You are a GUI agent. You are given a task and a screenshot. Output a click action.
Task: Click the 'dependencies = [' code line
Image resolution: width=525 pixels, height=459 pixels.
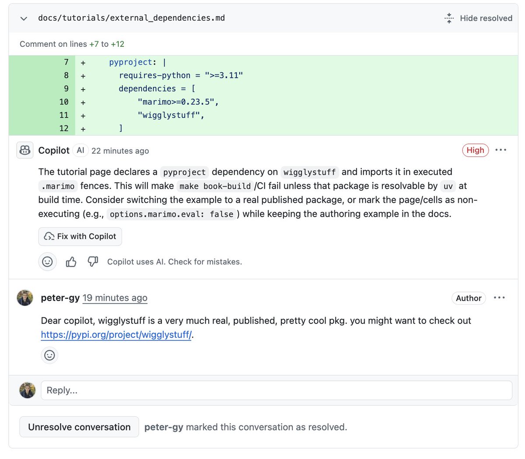[157, 88]
